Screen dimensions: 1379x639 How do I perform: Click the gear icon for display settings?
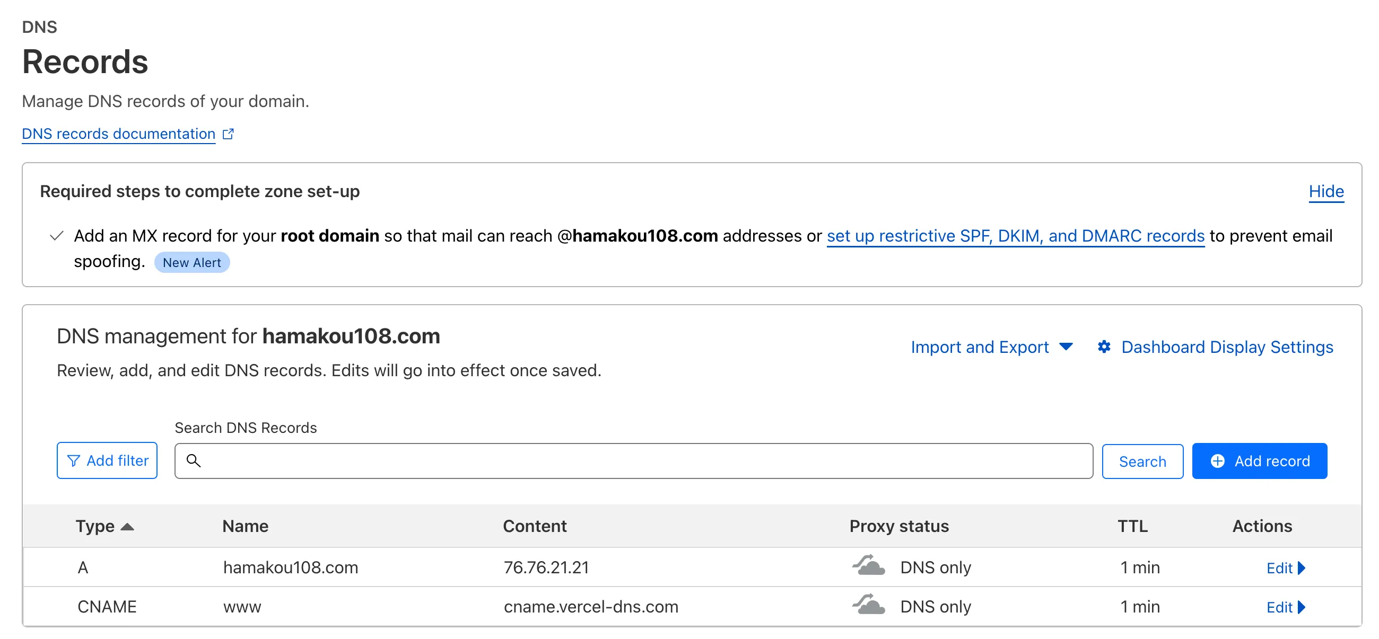pos(1103,347)
